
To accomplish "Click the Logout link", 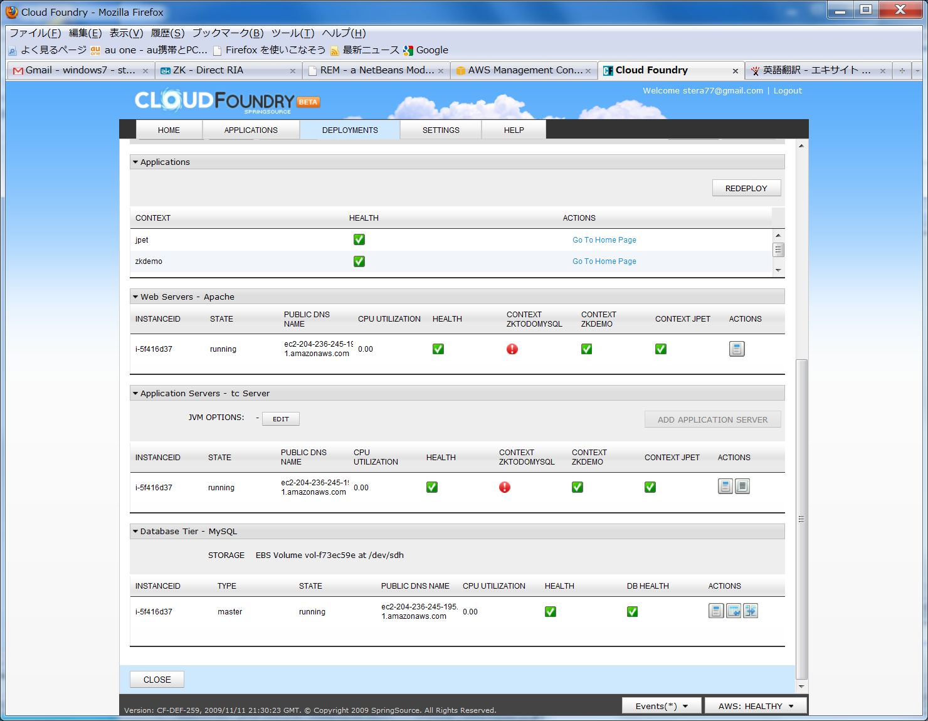I will coord(788,91).
